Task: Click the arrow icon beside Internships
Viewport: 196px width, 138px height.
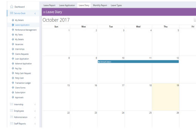Action: (13, 49)
